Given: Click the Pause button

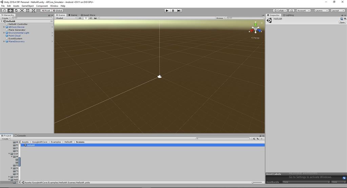Looking at the screenshot, I should (x=173, y=11).
